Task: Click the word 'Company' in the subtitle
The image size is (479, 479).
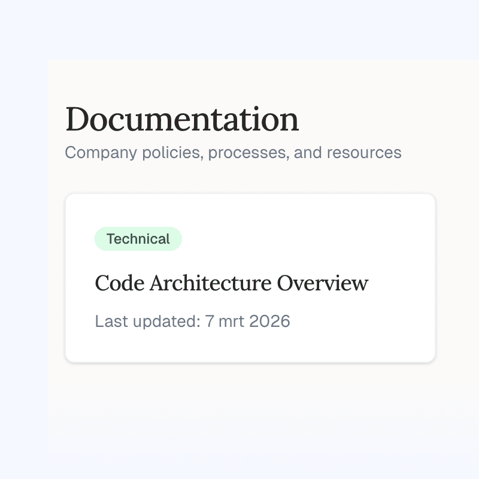Action: 101,153
